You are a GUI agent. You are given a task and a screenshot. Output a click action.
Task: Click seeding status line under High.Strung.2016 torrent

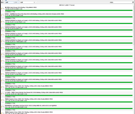click(x=10, y=12)
